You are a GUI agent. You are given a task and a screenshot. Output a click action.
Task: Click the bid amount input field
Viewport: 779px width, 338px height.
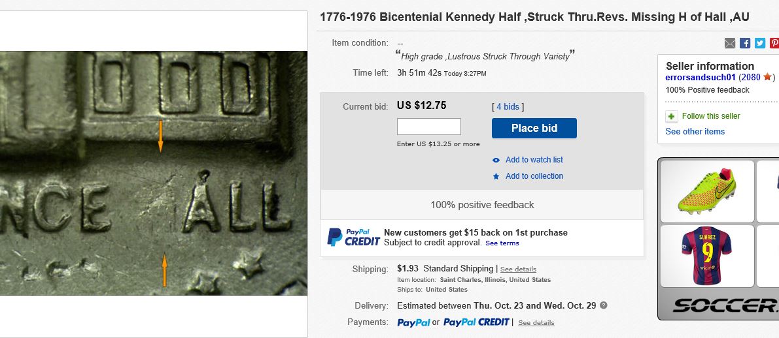[x=428, y=127]
